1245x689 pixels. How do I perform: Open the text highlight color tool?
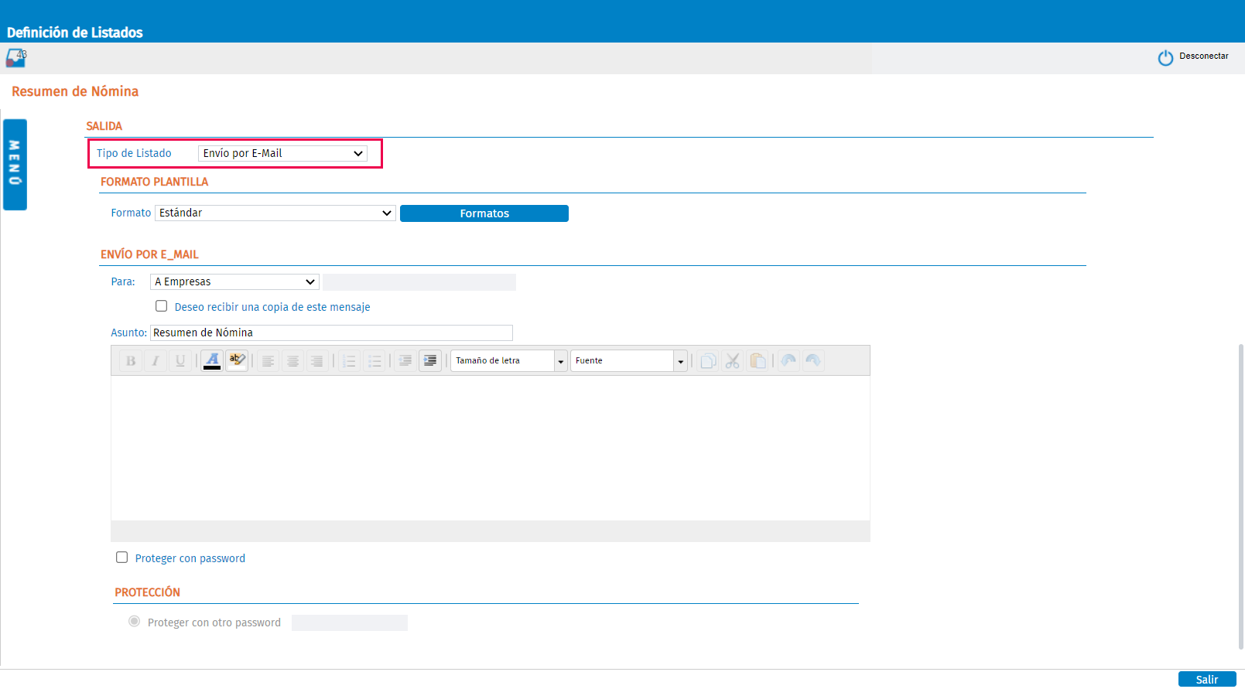click(x=237, y=360)
